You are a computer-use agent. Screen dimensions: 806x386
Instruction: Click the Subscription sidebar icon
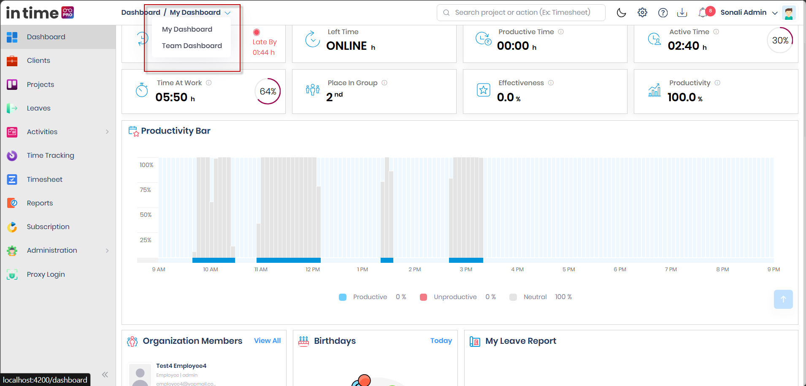12,227
